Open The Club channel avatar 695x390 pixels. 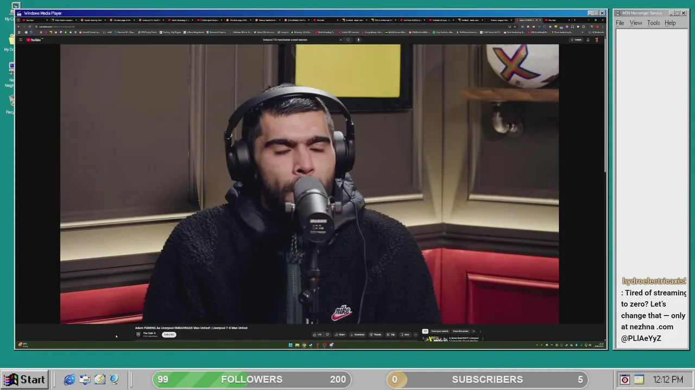coord(138,334)
